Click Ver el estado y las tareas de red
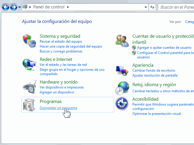 tap(63, 65)
